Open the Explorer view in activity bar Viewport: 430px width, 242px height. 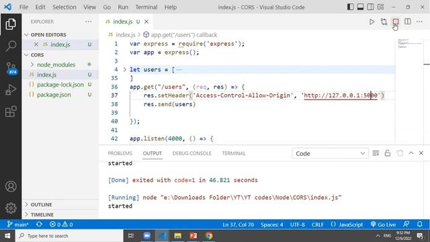coord(11,24)
